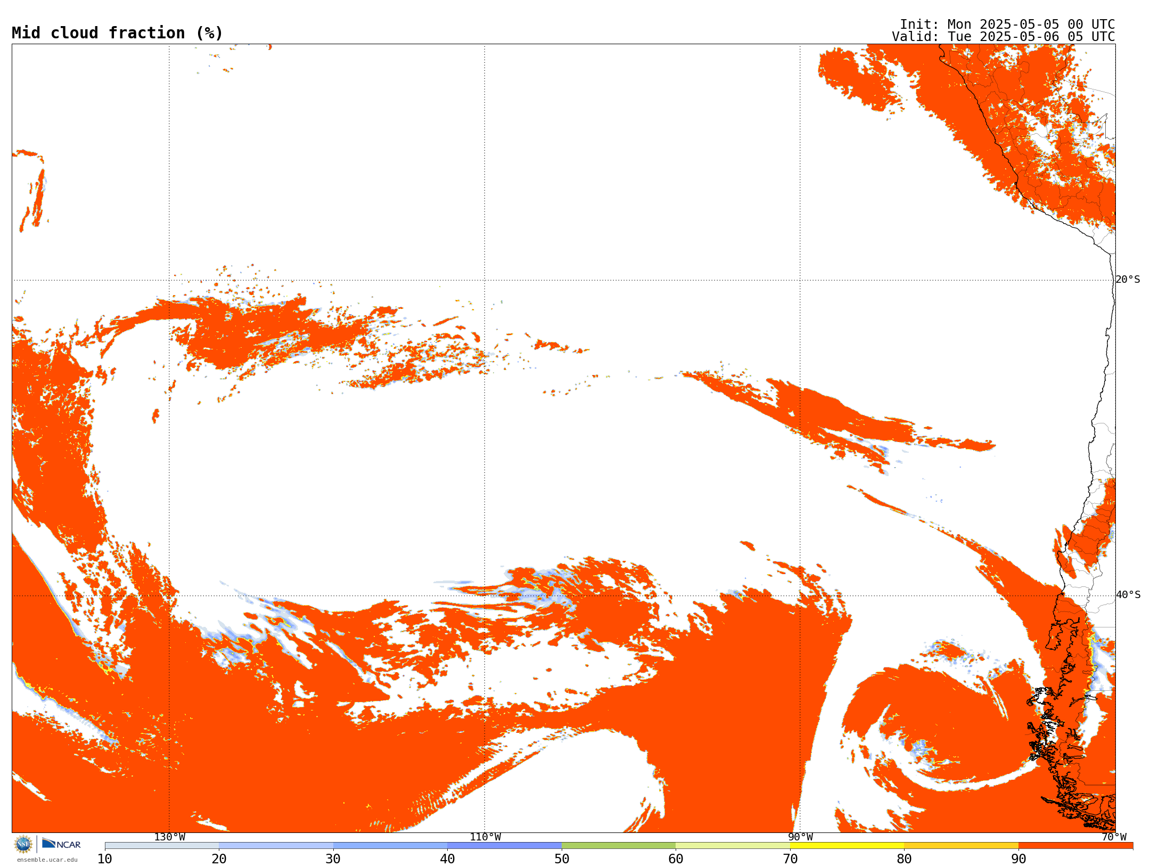1150x866 pixels.
Task: Select the 80–90 amber colorbar segment
Action: [x=961, y=846]
